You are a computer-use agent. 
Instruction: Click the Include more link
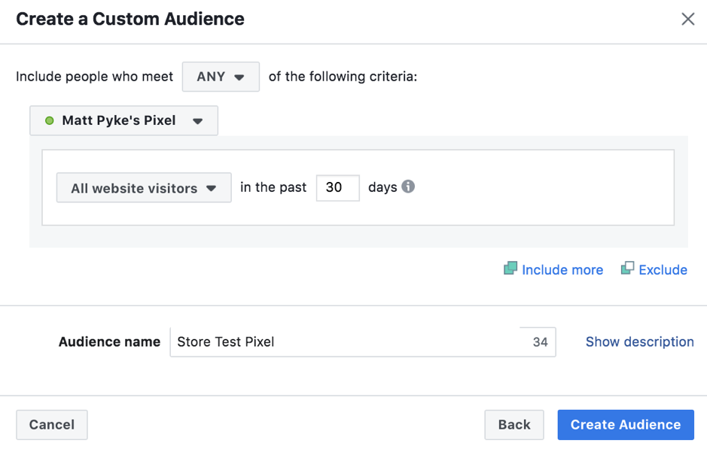coord(553,269)
